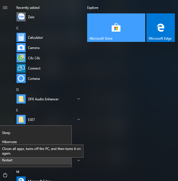The height and width of the screenshot is (181, 178).
Task: Click Restart in the power menu
Action: coord(7,160)
